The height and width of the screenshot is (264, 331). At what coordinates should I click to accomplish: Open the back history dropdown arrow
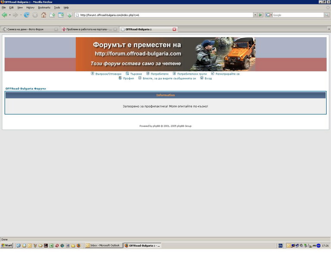(x=10, y=15)
